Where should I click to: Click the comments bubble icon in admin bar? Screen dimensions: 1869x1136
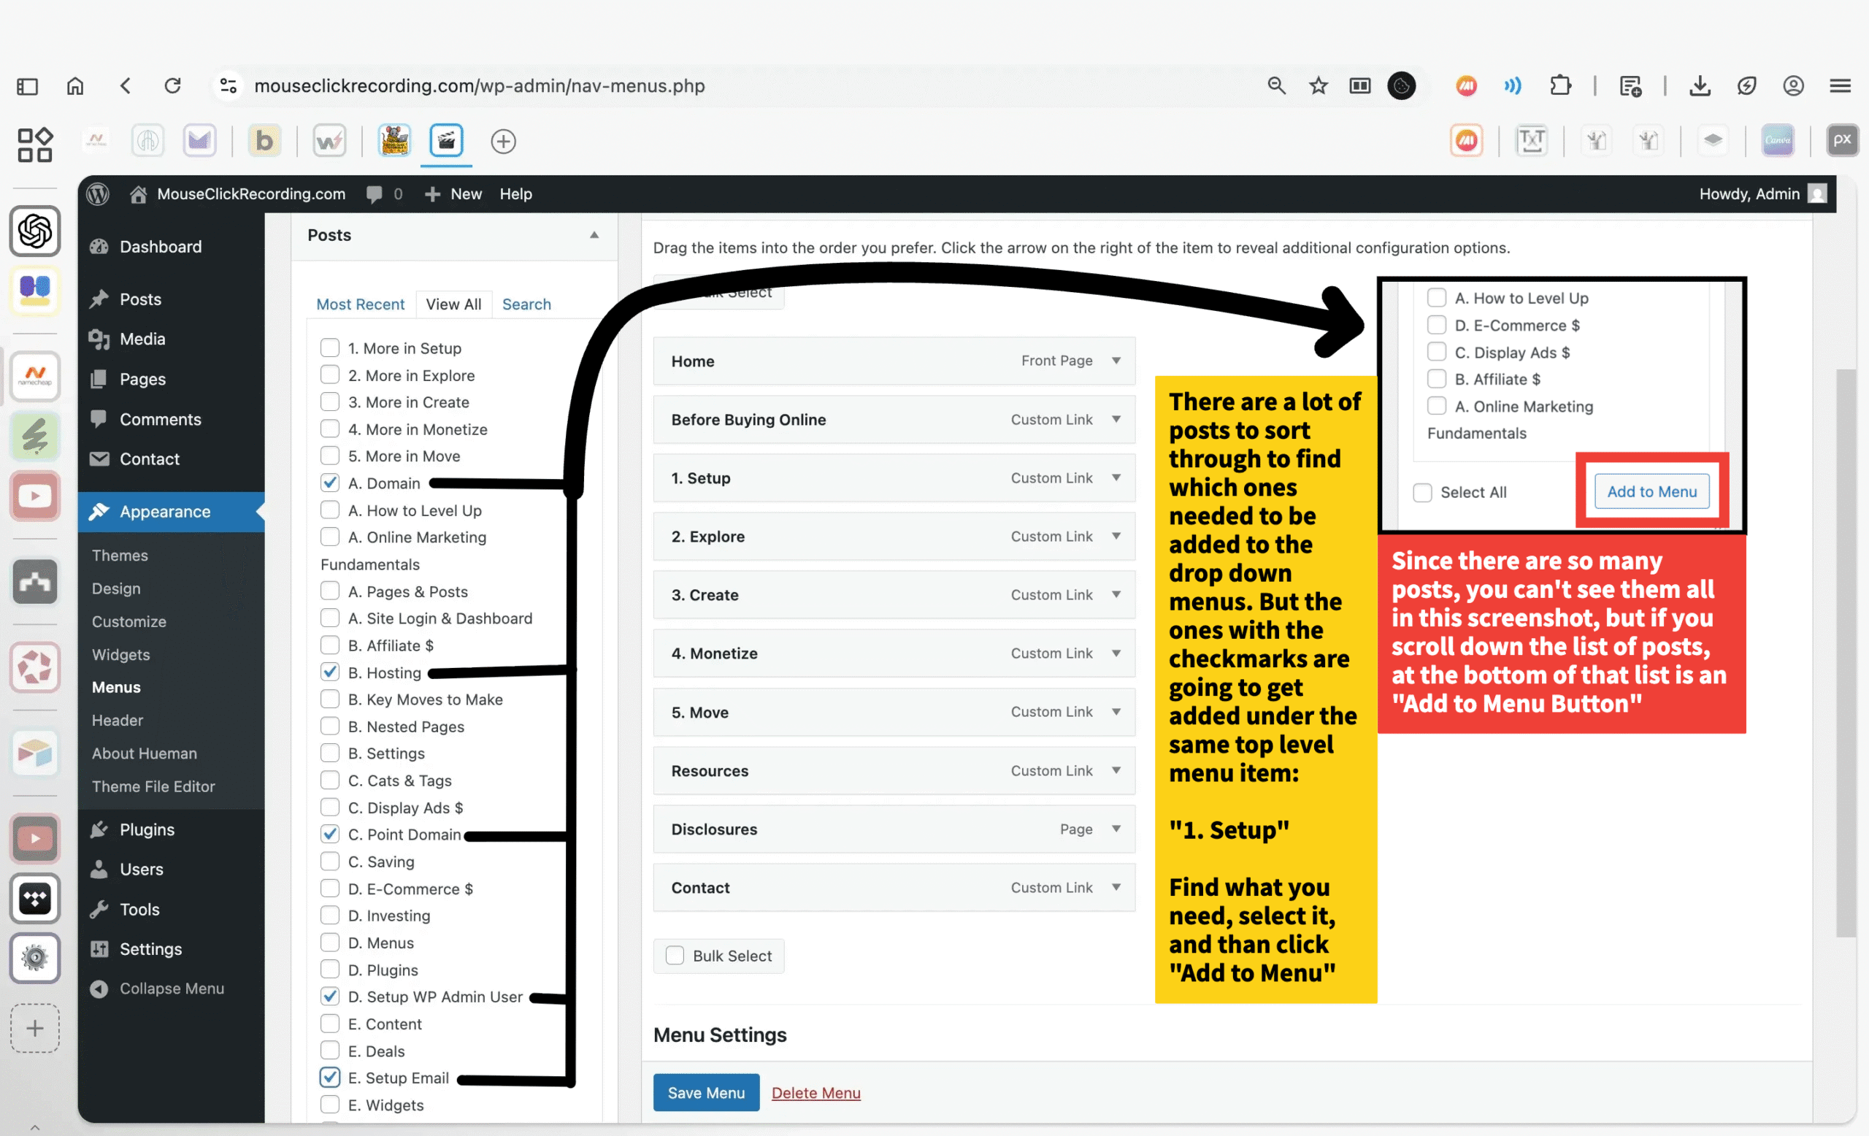click(374, 194)
